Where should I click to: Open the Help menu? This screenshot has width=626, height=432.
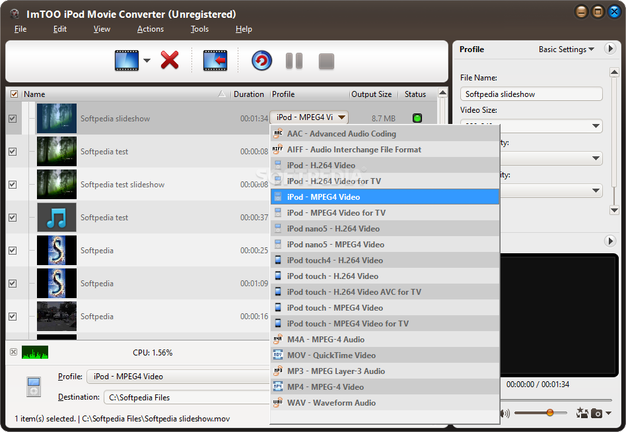pyautogui.click(x=244, y=29)
